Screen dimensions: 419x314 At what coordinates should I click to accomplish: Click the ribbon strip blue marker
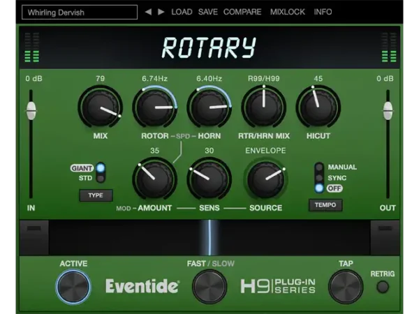coord(209,237)
